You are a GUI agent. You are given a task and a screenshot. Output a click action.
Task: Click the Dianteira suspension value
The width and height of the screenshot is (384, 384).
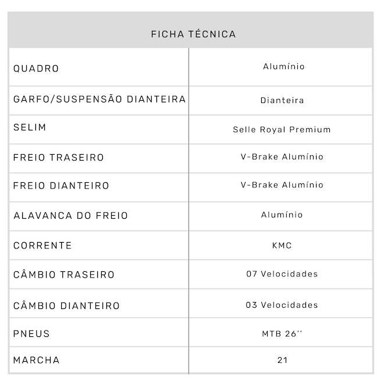point(282,101)
